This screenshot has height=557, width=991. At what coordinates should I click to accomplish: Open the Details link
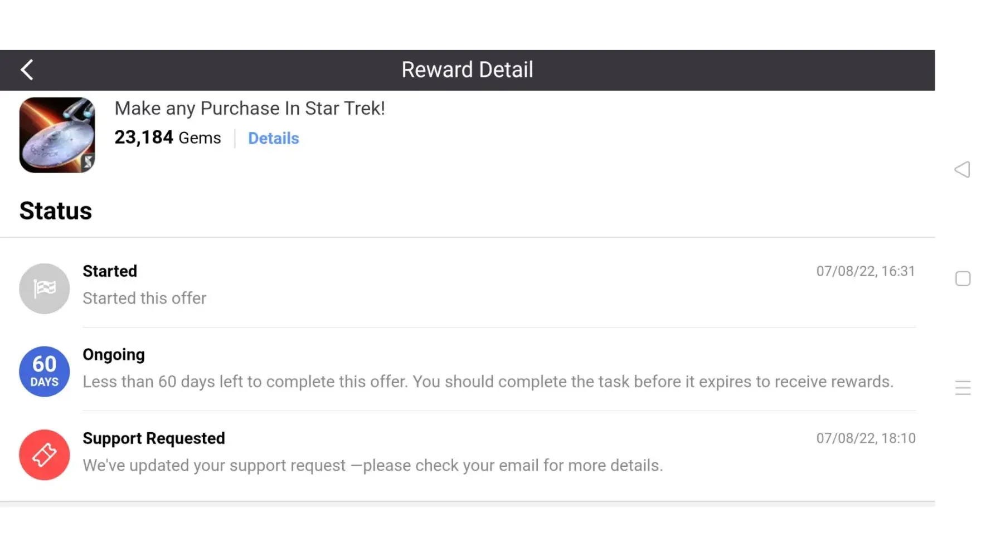273,138
